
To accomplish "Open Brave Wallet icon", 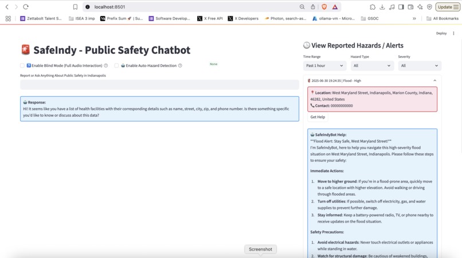I will point(410,7).
